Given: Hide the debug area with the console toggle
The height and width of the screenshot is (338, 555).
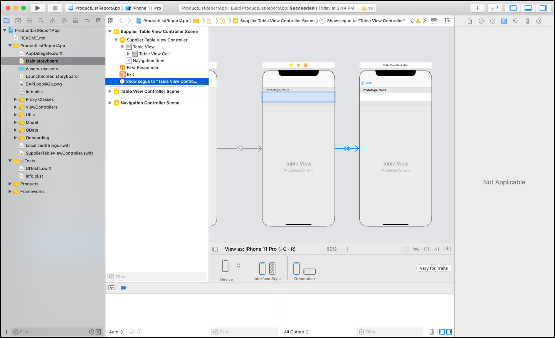Looking at the screenshot, I should click(x=111, y=288).
